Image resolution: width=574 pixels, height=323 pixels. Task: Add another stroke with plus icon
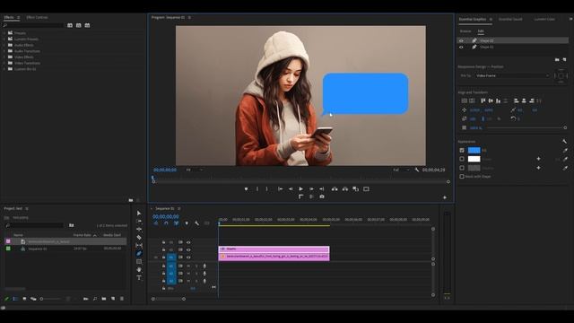pos(538,159)
